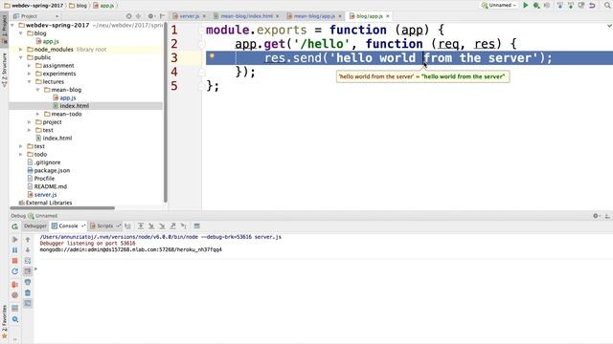Viewport: 613px width, 344px height.
Task: Click the Project panel vertical scrollbar
Action: coord(166,113)
